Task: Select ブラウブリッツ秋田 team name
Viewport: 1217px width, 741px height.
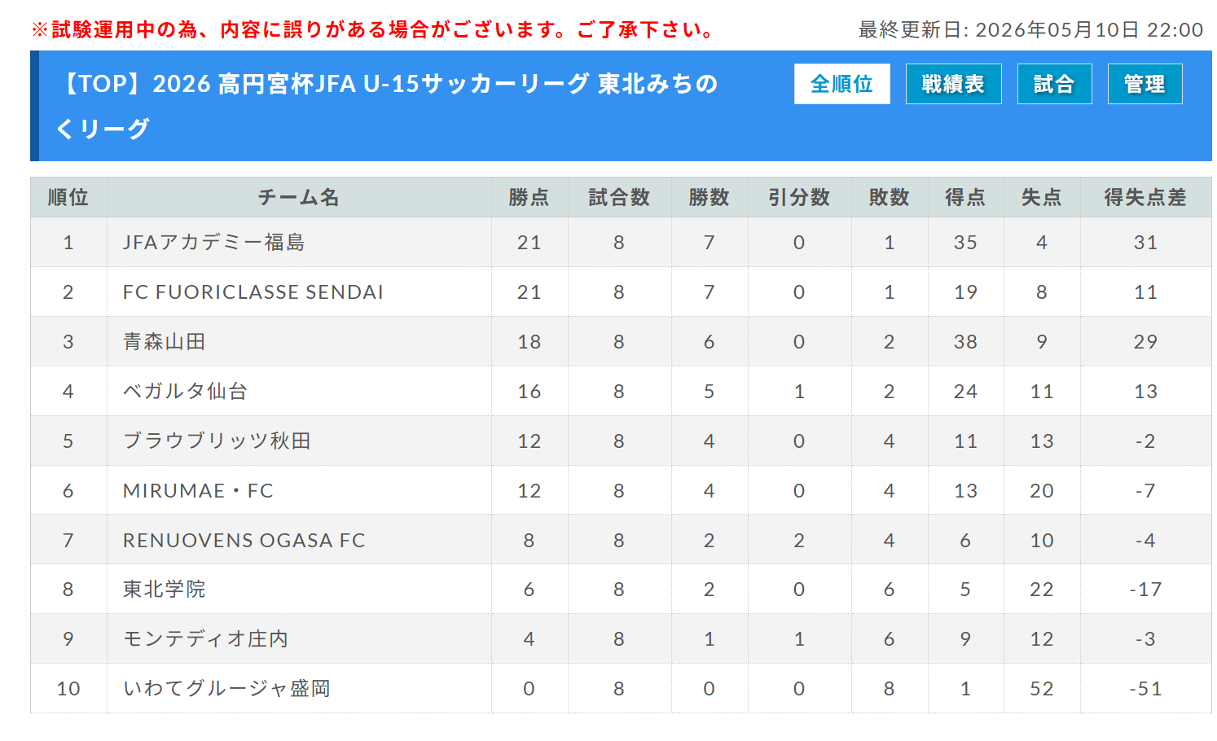Action: (x=217, y=441)
